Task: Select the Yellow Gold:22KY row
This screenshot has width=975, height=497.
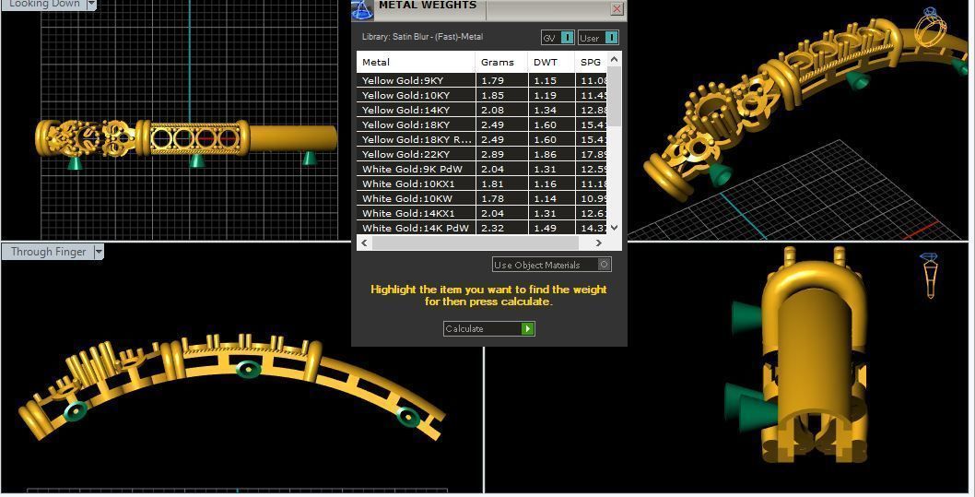Action: pos(482,154)
